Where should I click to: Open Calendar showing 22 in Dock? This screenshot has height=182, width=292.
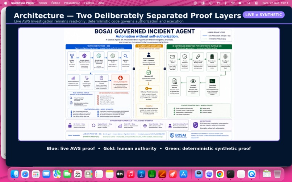click(x=78, y=174)
